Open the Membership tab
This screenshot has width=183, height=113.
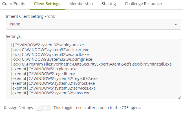(x=81, y=4)
